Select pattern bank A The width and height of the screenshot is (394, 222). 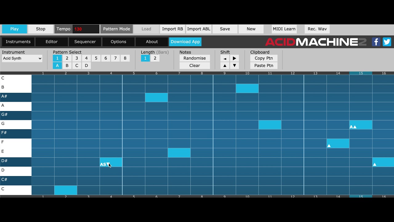click(57, 65)
